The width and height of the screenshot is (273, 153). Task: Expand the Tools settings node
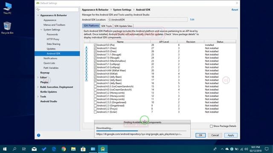click(x=38, y=96)
